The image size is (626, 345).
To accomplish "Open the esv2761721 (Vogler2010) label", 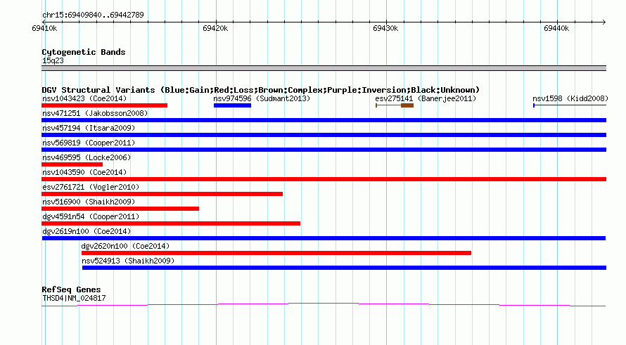I will [x=91, y=187].
